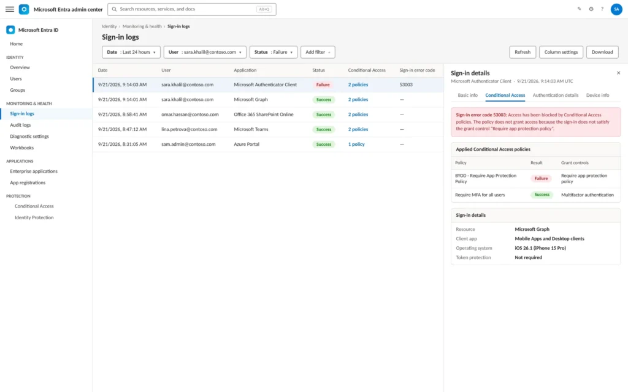The image size is (628, 392).
Task: Open Workbooks in sidebar
Action: 46,148
